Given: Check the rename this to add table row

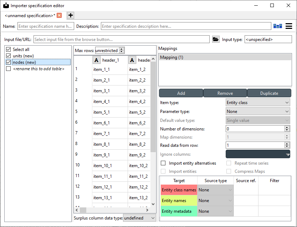Looking at the screenshot, I should [x=8, y=69].
